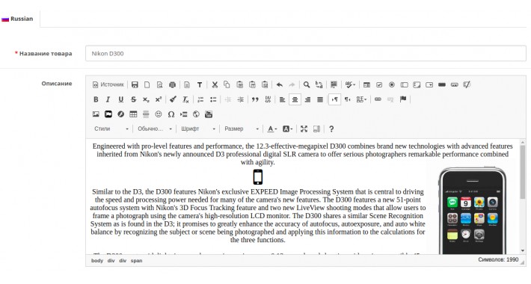
Task: Click Paste as plain text icon
Action: tap(252, 84)
